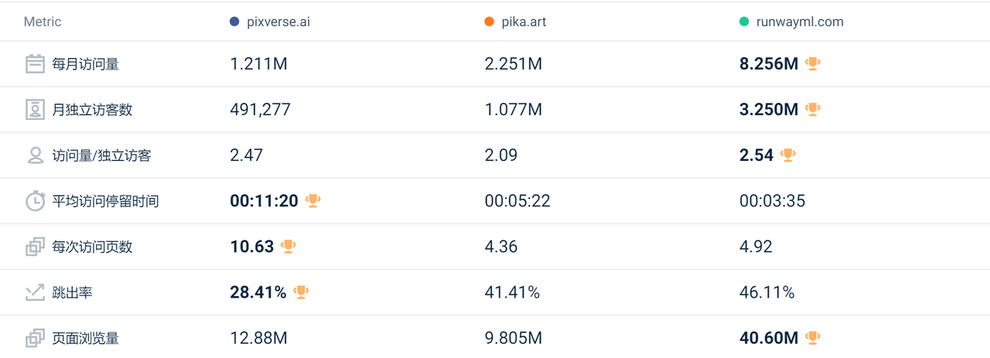The height and width of the screenshot is (358, 990).
Task: Click the bounce arrow icon beside 跳出率
Action: coord(35,292)
